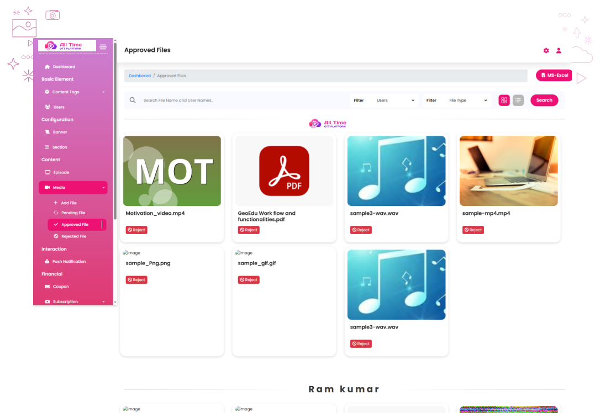
Task: Open Push Notification menu item
Action: click(69, 262)
